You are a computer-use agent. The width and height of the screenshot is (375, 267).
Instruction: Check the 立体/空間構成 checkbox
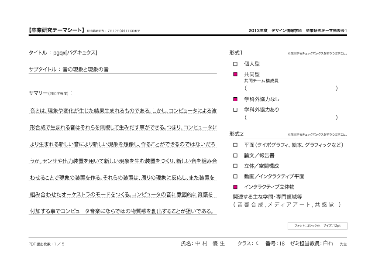235,166
